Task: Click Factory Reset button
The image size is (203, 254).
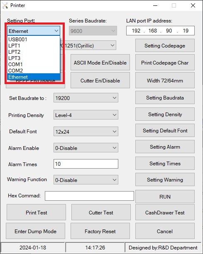Action: coord(100,231)
